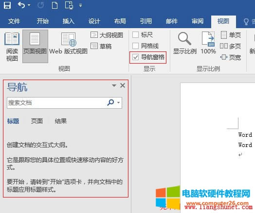Expand search options dropdown arrow
The height and width of the screenshot is (213, 255).
tap(119, 102)
